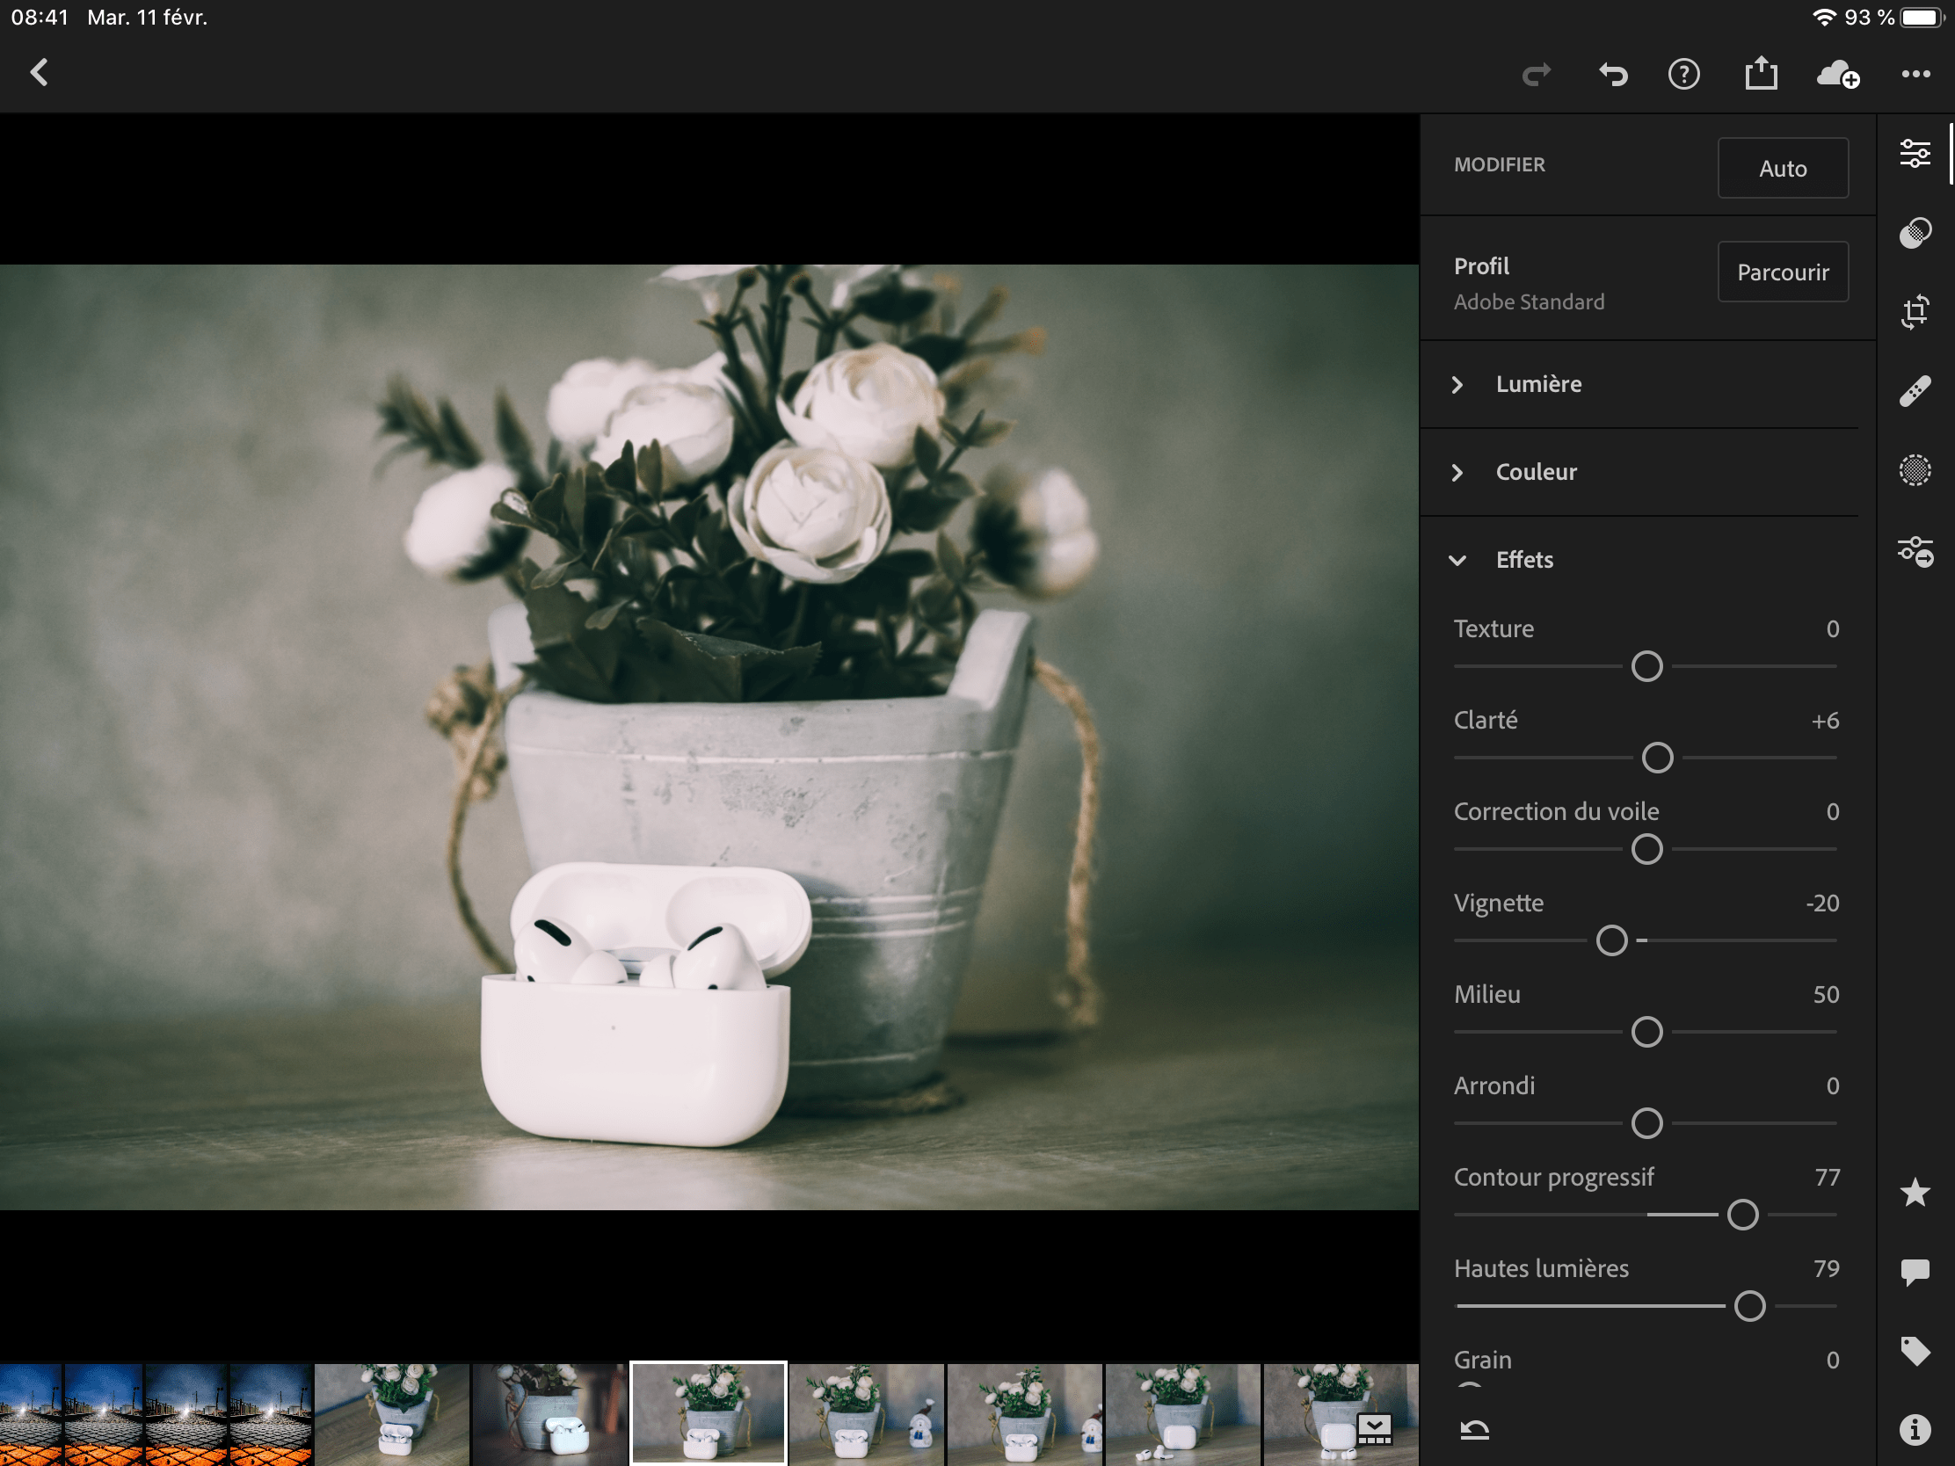1955x1466 pixels.
Task: Open the help question mark icon
Action: point(1683,75)
